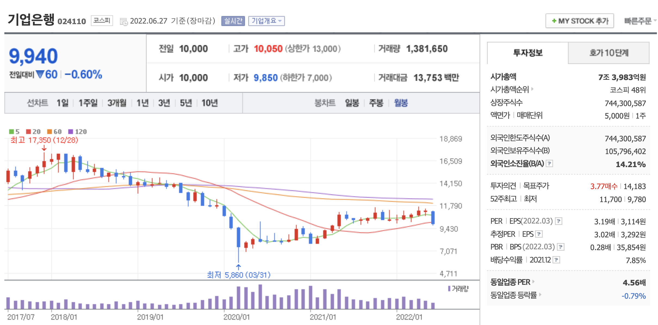Viewport: 658px width, 325px height.
Task: Open help icon beside PBR BPS(2022.03)
Action: 561,247
